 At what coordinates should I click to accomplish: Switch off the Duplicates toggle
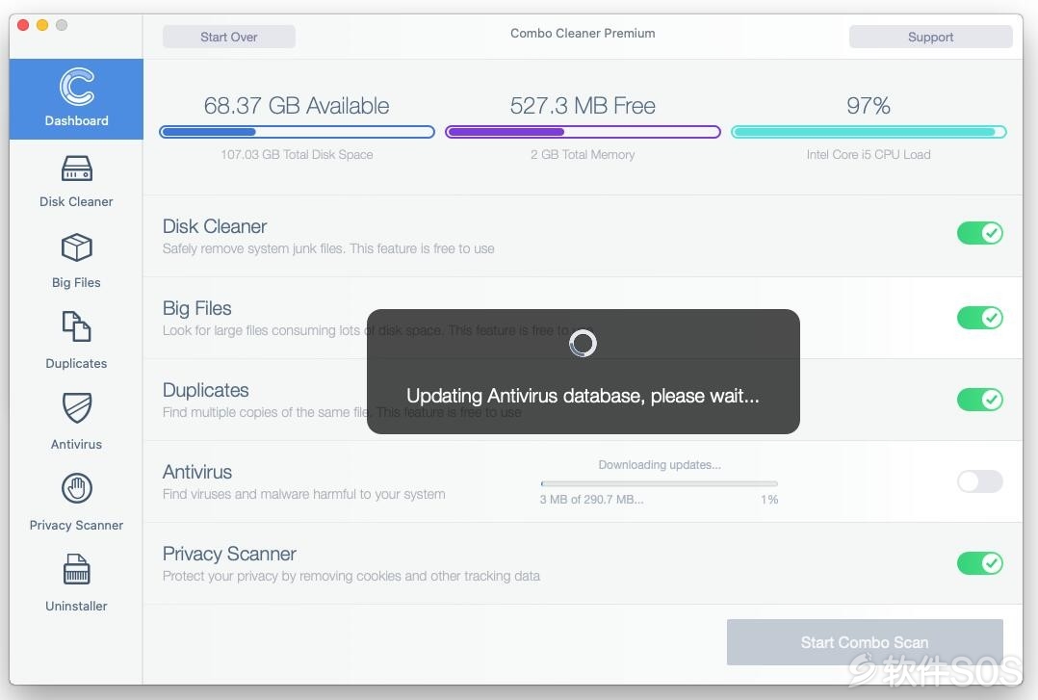(980, 400)
